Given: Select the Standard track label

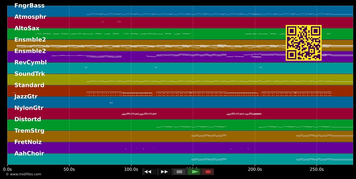Looking at the screenshot, I should (29, 85).
